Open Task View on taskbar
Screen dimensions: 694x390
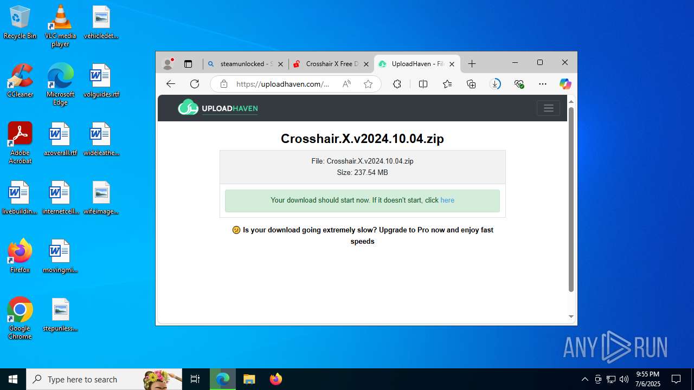click(195, 379)
